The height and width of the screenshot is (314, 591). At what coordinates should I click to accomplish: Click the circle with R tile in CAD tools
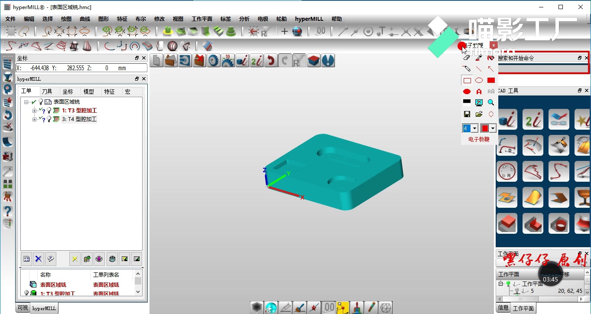point(507,171)
